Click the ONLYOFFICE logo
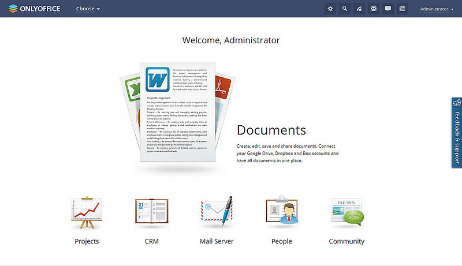This screenshot has width=462, height=266. coord(33,9)
